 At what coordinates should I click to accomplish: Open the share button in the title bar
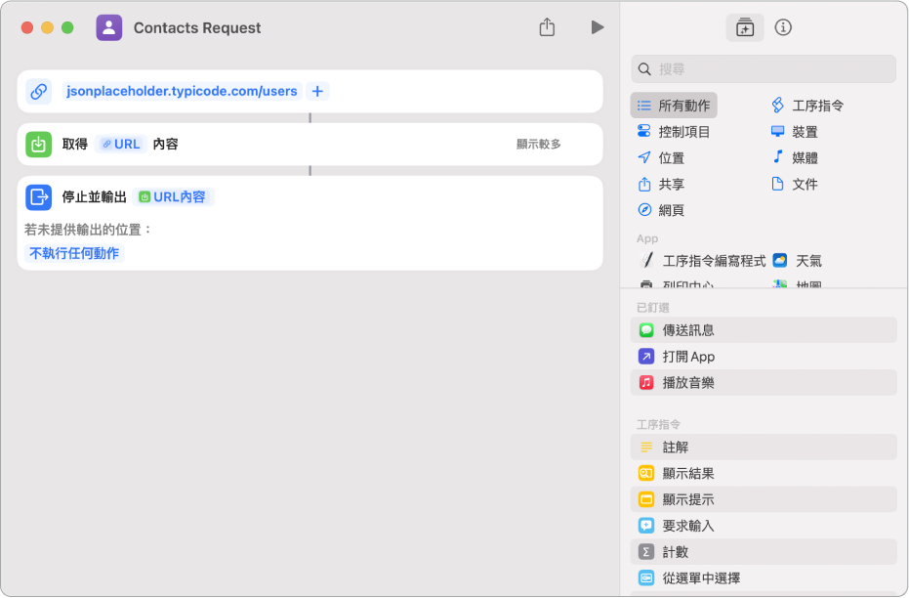pos(547,26)
